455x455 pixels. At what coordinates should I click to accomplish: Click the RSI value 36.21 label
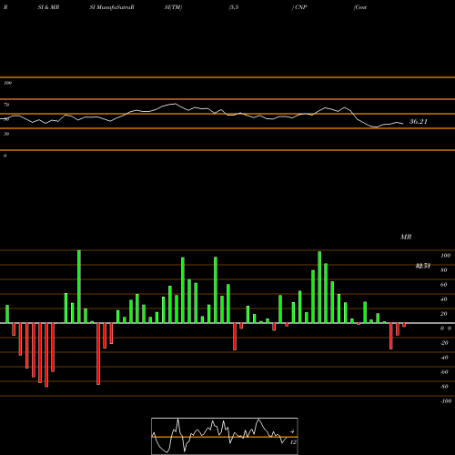[x=419, y=122]
